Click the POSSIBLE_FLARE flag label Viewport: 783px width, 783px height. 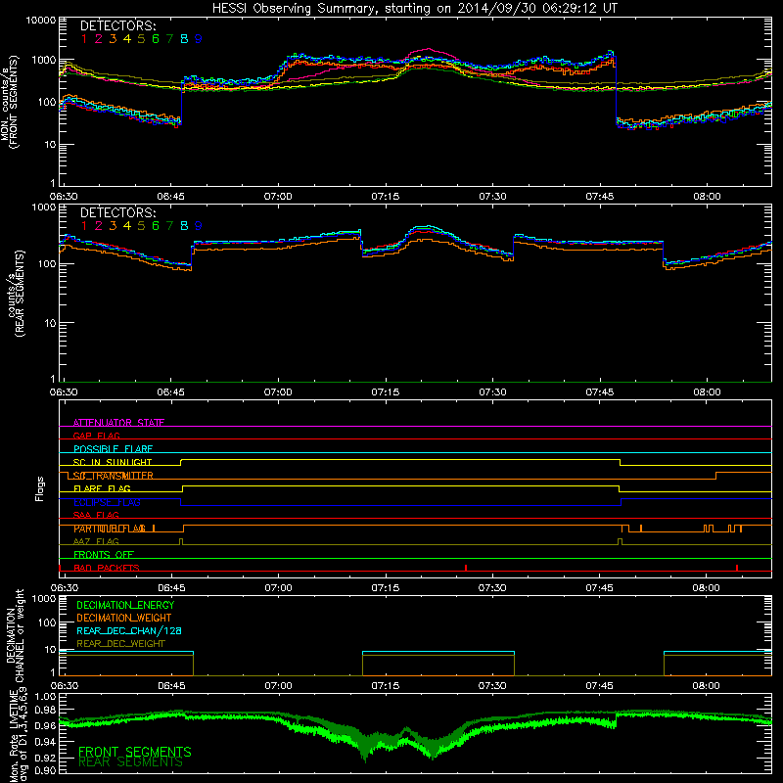(x=113, y=449)
